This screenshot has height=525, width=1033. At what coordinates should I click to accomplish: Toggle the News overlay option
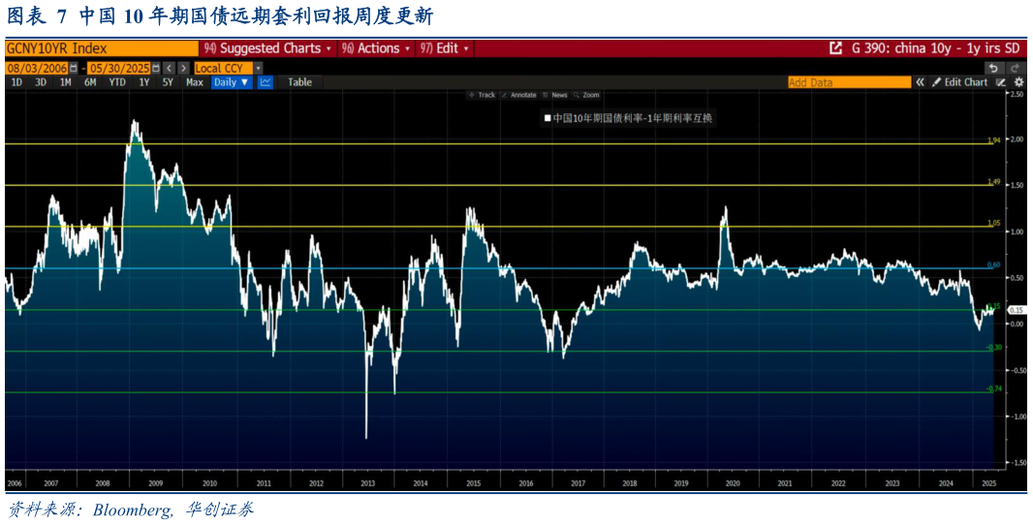pyautogui.click(x=555, y=95)
